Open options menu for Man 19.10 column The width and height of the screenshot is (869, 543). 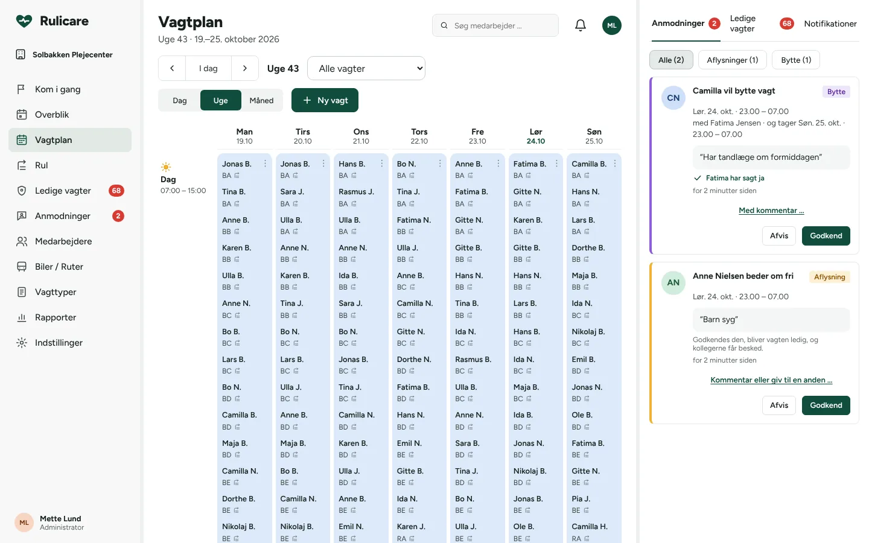click(x=265, y=164)
